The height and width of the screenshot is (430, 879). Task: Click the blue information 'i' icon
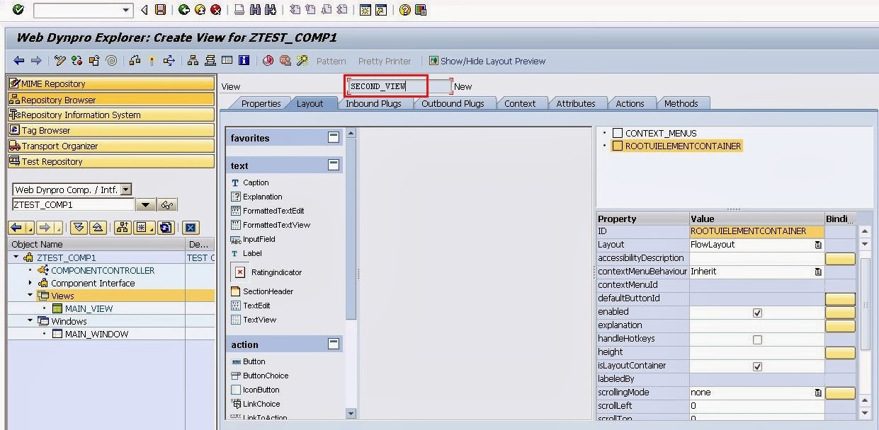[244, 61]
